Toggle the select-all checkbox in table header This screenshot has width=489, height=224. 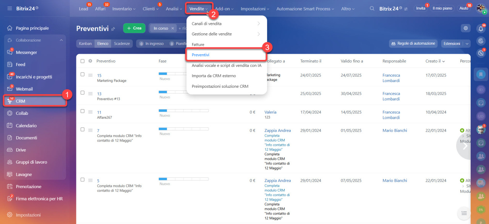tap(83, 61)
